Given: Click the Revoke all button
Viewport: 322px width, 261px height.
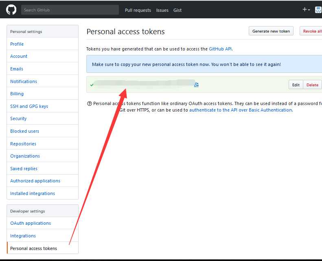Looking at the screenshot, I should click(x=312, y=31).
